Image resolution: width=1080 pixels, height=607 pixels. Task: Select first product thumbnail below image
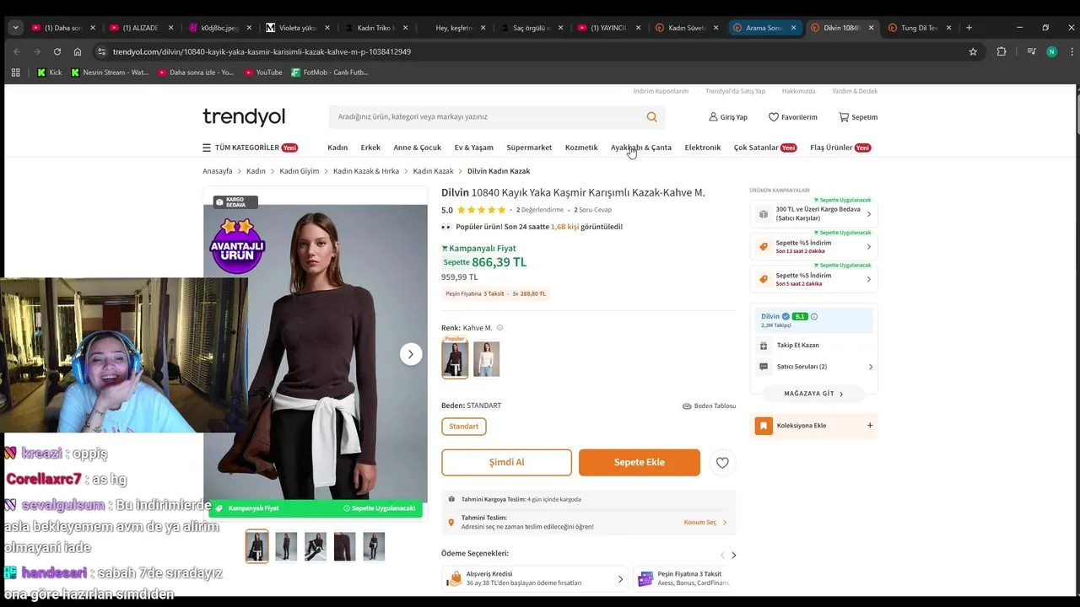point(256,546)
